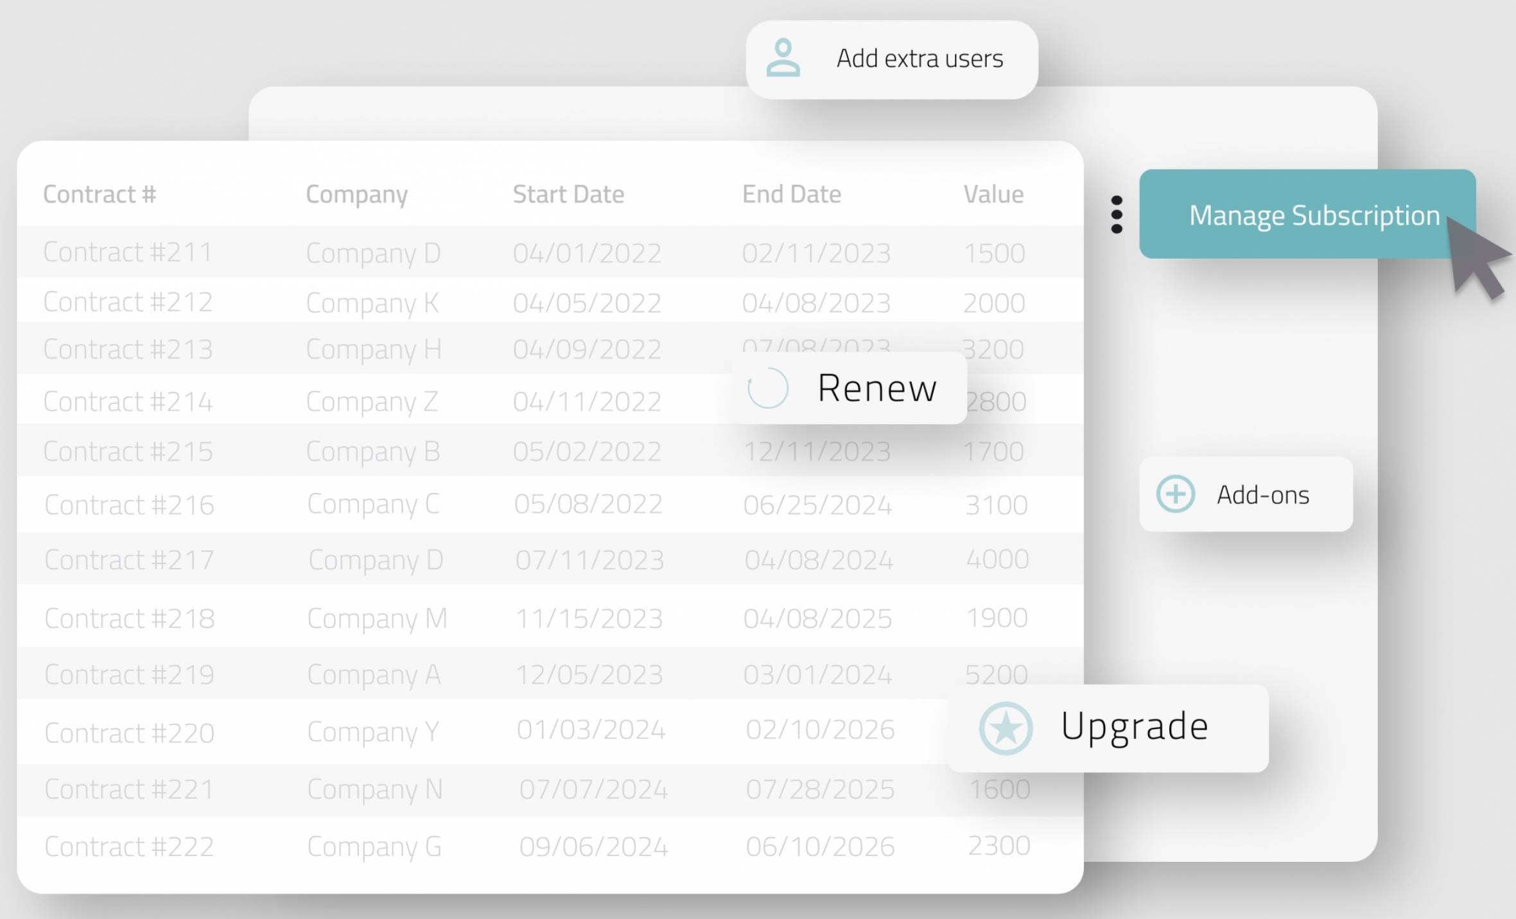Open the three-dot vertical menu
The image size is (1516, 919).
(x=1117, y=214)
